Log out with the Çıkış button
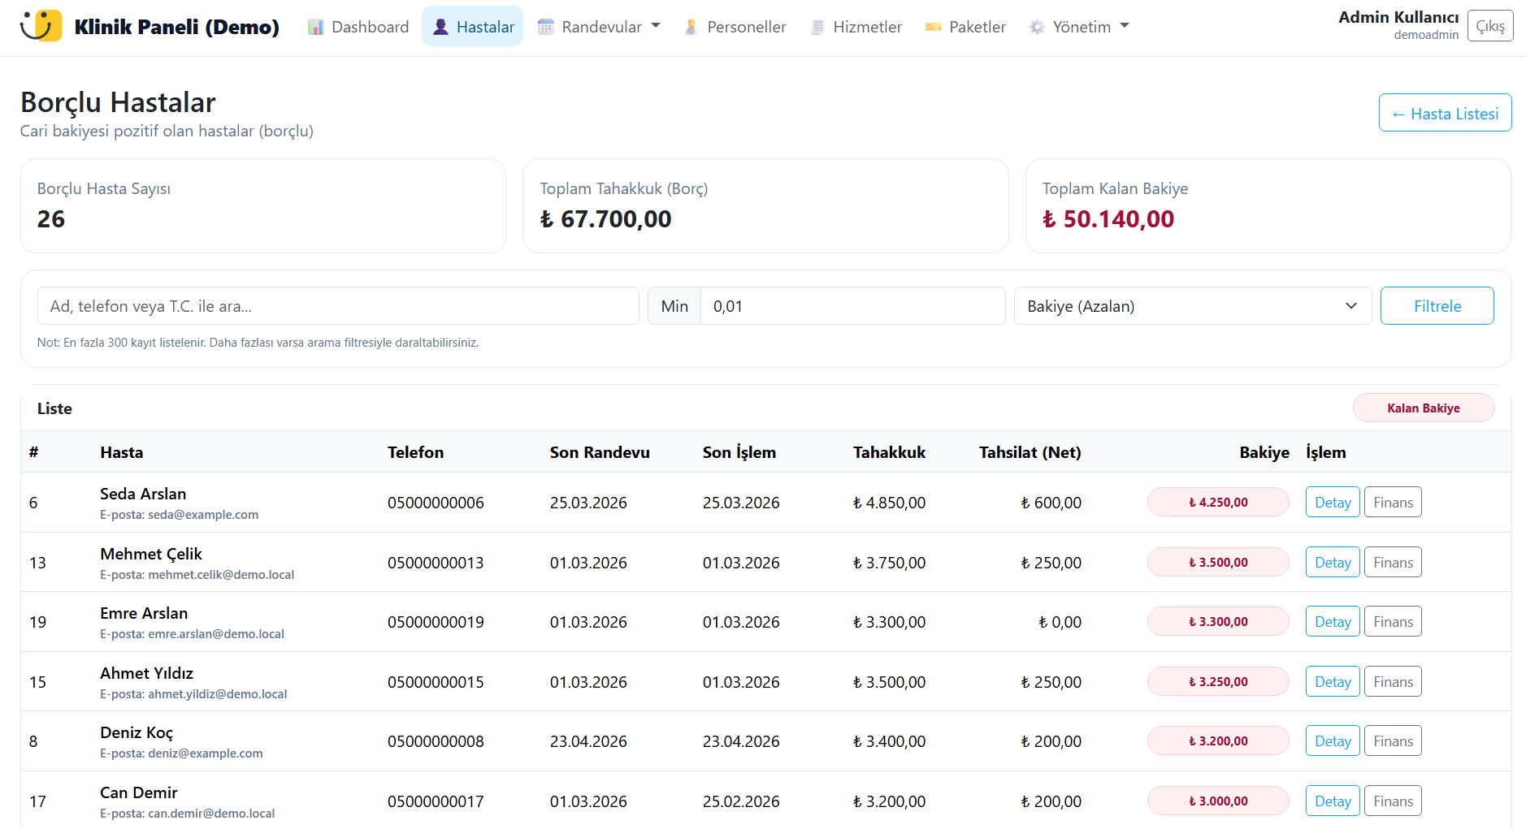 (1489, 26)
